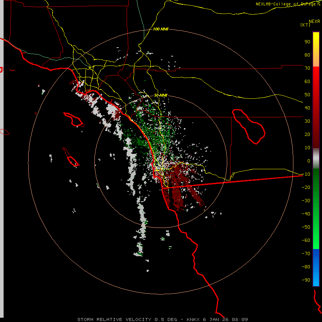This screenshot has width=322, height=322.
Task: Click the "-50" scale label
Action: [306, 227]
